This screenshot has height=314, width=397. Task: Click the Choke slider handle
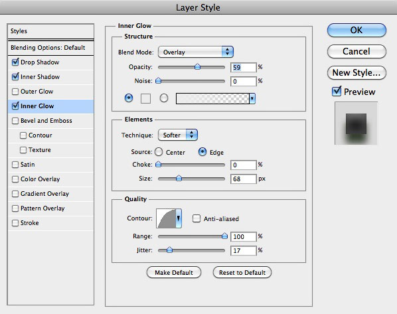point(158,165)
